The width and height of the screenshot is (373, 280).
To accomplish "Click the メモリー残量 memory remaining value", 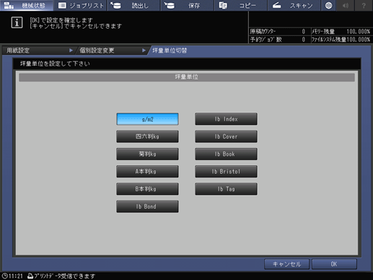I will [x=358, y=32].
